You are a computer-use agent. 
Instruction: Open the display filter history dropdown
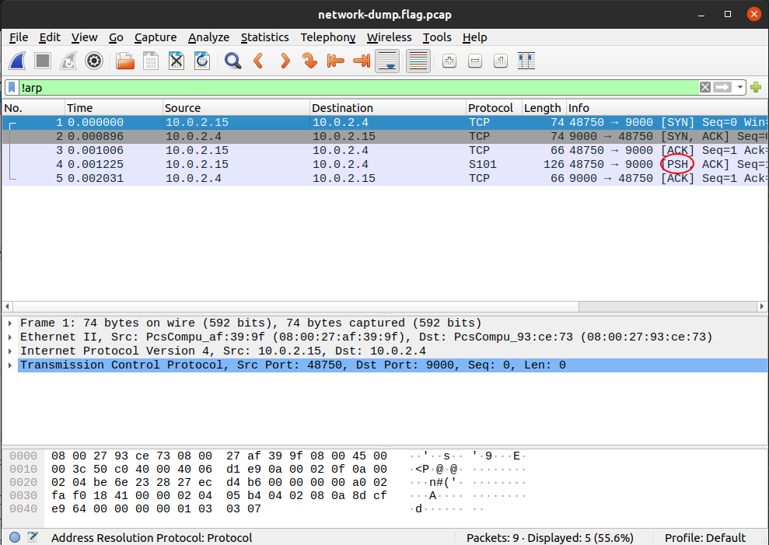[741, 88]
